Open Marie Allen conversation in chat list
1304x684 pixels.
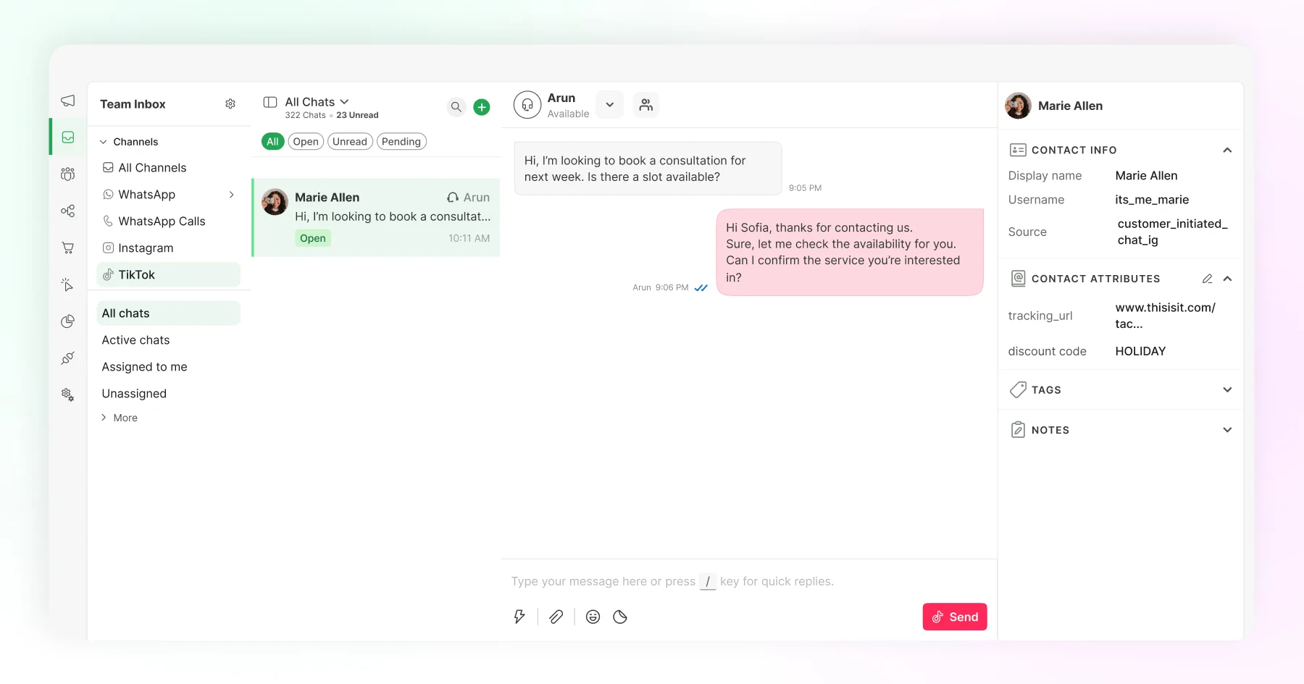(x=376, y=217)
